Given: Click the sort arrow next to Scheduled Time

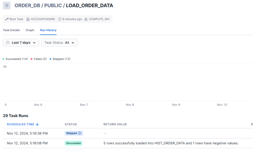Looking at the screenshot, I should pos(37,124).
